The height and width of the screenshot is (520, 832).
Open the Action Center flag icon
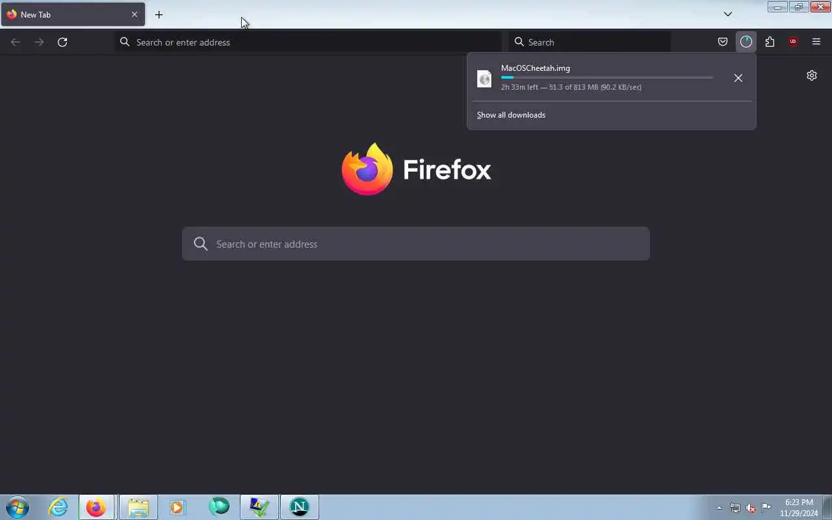(766, 508)
